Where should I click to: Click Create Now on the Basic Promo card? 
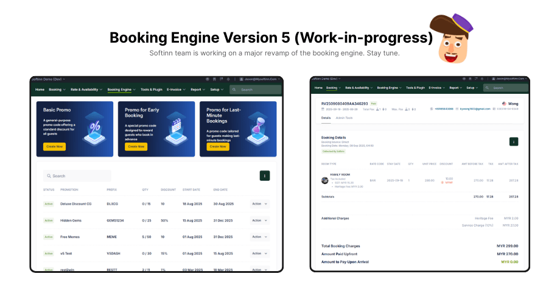(54, 146)
